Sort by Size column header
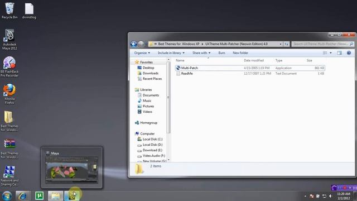 (x=309, y=60)
